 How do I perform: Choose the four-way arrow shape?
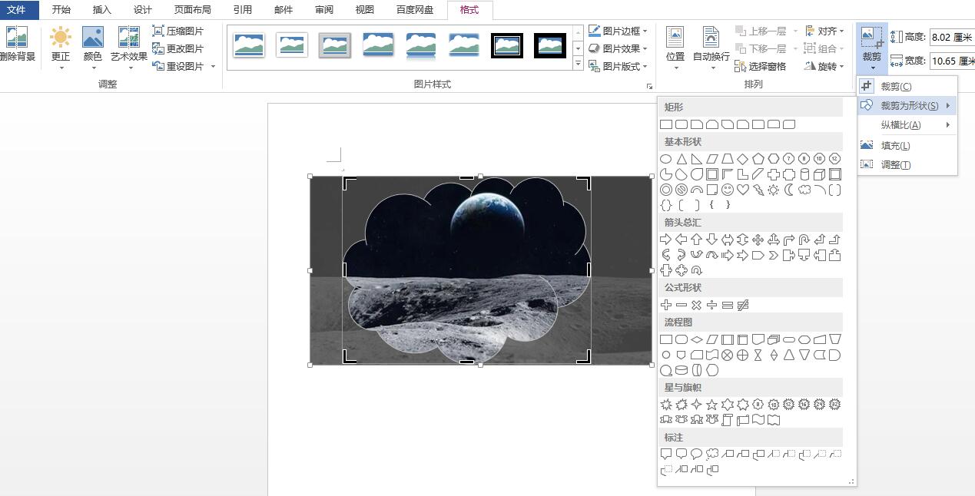click(758, 240)
